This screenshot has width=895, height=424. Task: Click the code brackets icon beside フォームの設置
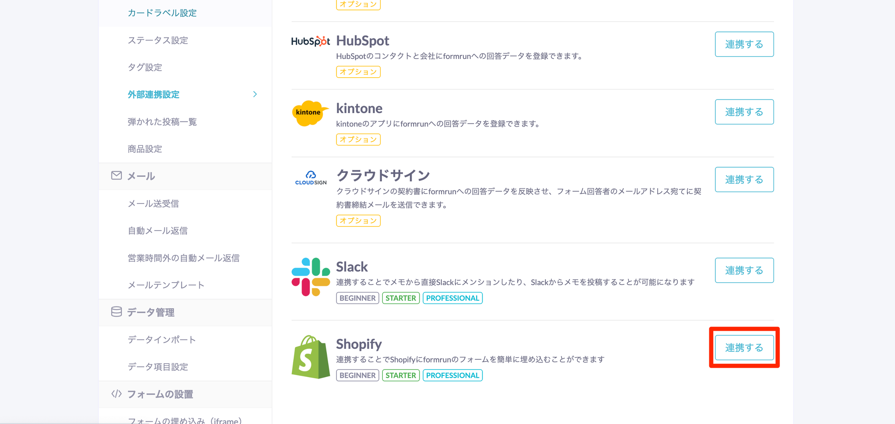tap(116, 394)
